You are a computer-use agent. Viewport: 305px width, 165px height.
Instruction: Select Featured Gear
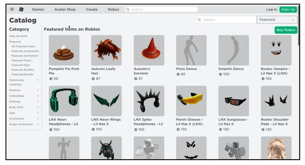pos(21,65)
